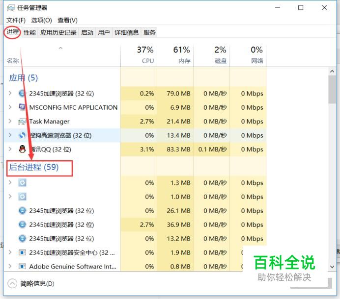Sort by the 内存 column header
The height and width of the screenshot is (299, 340).
tap(175, 56)
